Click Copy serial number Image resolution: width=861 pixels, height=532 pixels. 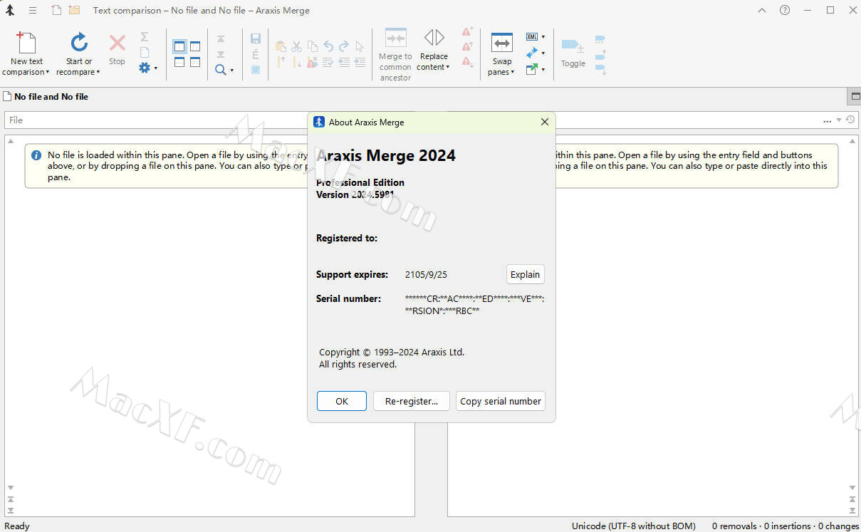[501, 401]
